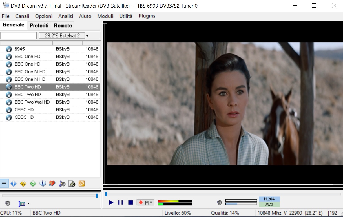Open the Opzioni menu
This screenshot has width=343, height=217.
pyautogui.click(x=44, y=16)
